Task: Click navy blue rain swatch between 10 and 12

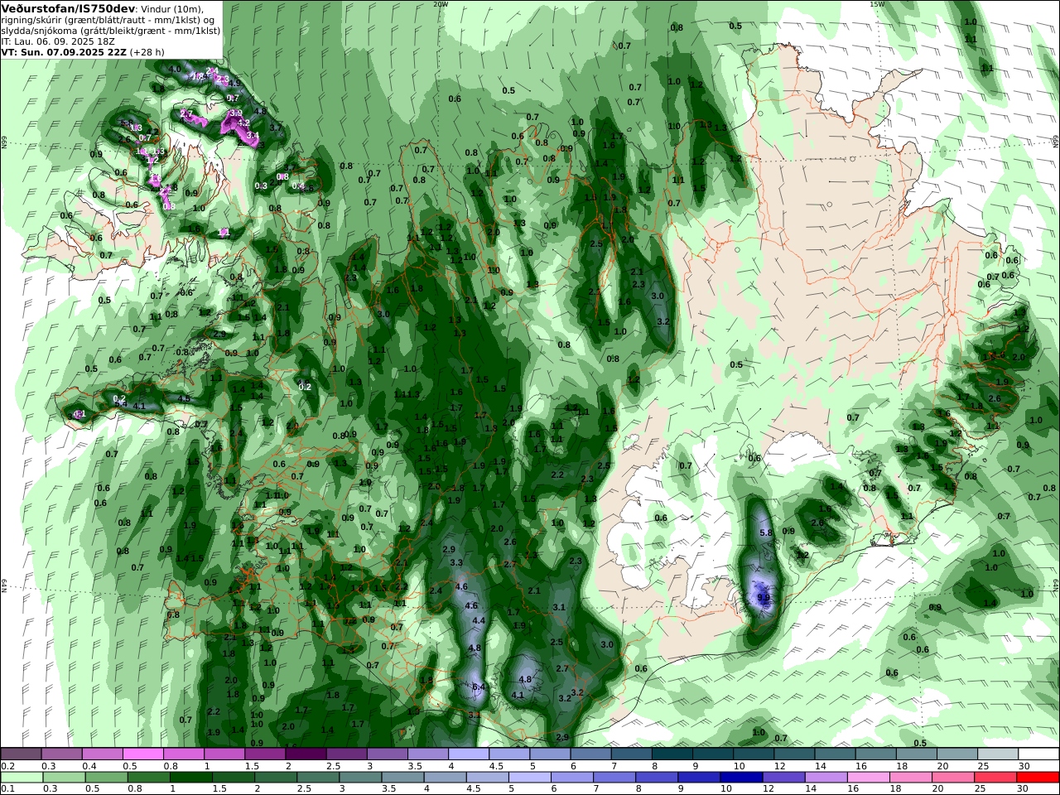Action: pos(741,778)
